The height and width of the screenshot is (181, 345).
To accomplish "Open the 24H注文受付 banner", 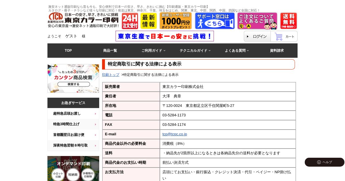I will click(130, 21).
